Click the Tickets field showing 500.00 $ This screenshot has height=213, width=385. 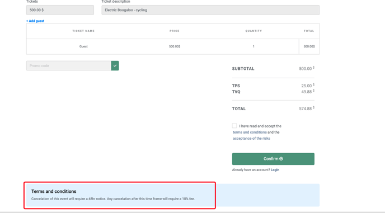tap(60, 10)
